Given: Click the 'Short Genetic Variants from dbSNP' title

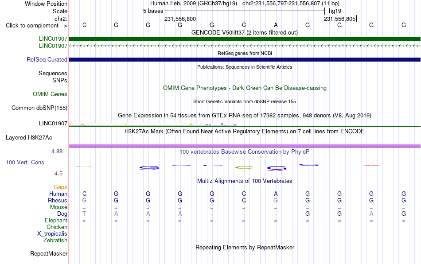Looking at the screenshot, I should click(x=245, y=101).
